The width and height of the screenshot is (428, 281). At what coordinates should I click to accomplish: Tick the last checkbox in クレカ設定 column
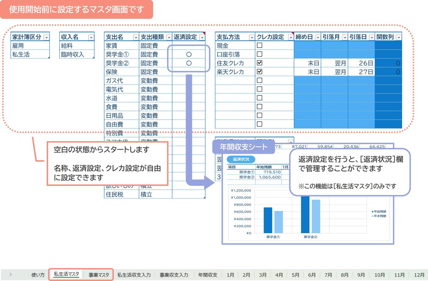(260, 124)
